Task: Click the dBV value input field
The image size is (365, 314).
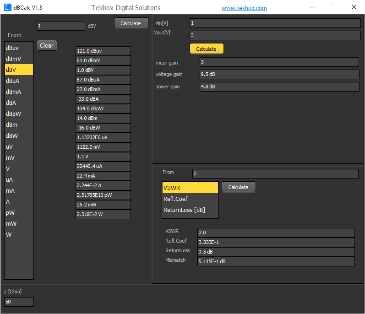Action: click(x=61, y=26)
